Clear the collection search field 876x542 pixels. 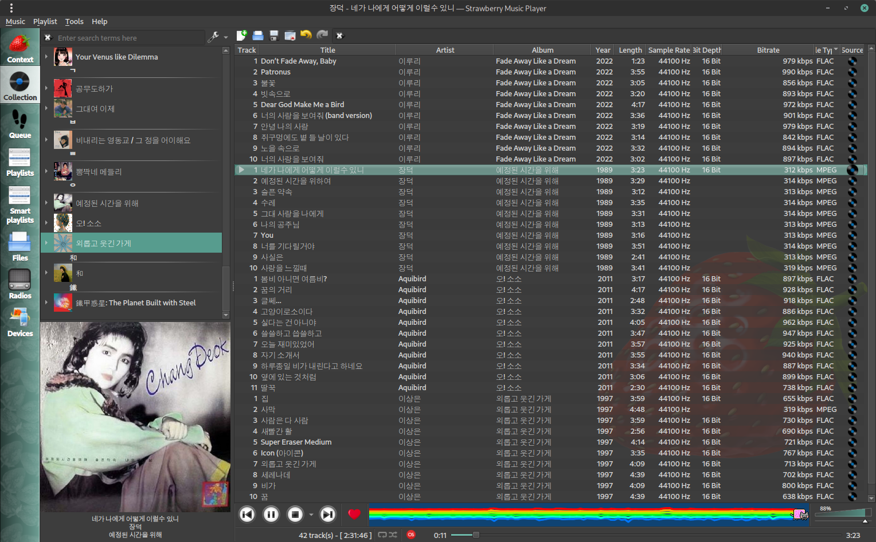coord(48,38)
